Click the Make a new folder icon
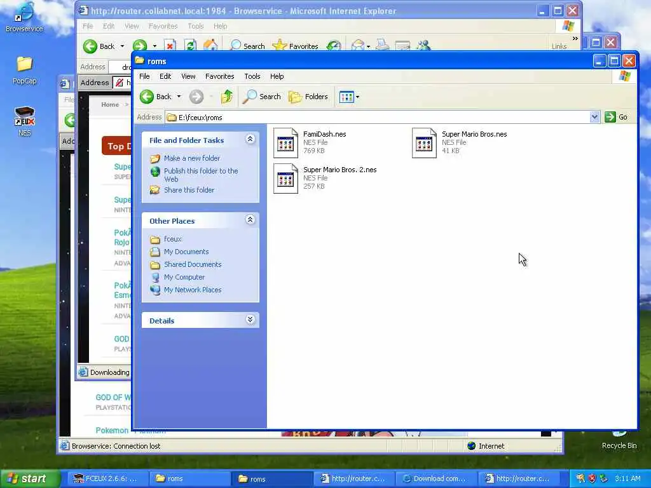The height and width of the screenshot is (488, 651). (155, 158)
